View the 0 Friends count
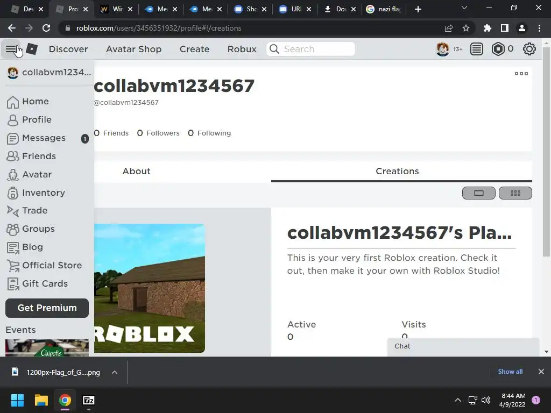The image size is (551, 413). (x=111, y=133)
